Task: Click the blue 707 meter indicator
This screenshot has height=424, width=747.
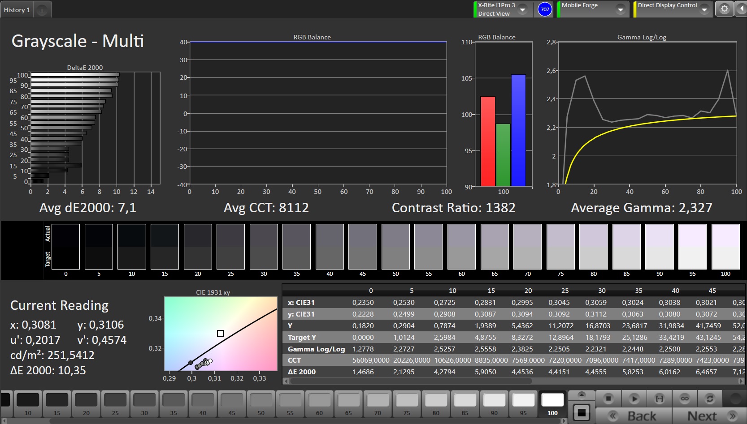Action: pos(545,9)
